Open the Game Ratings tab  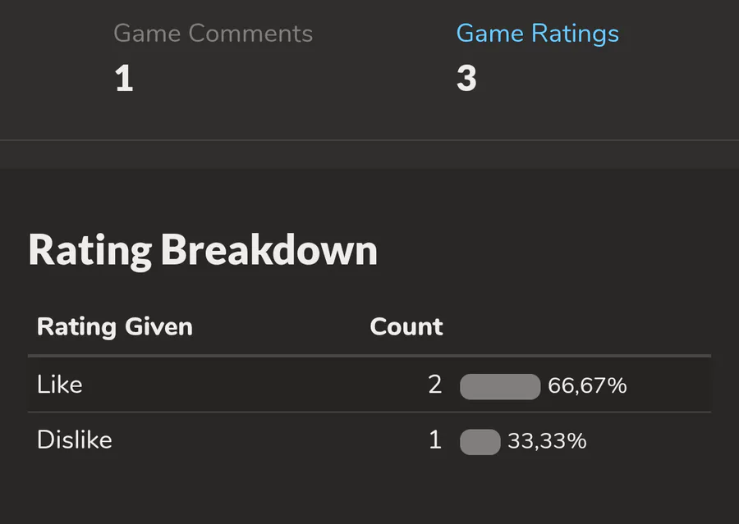pyautogui.click(x=537, y=34)
